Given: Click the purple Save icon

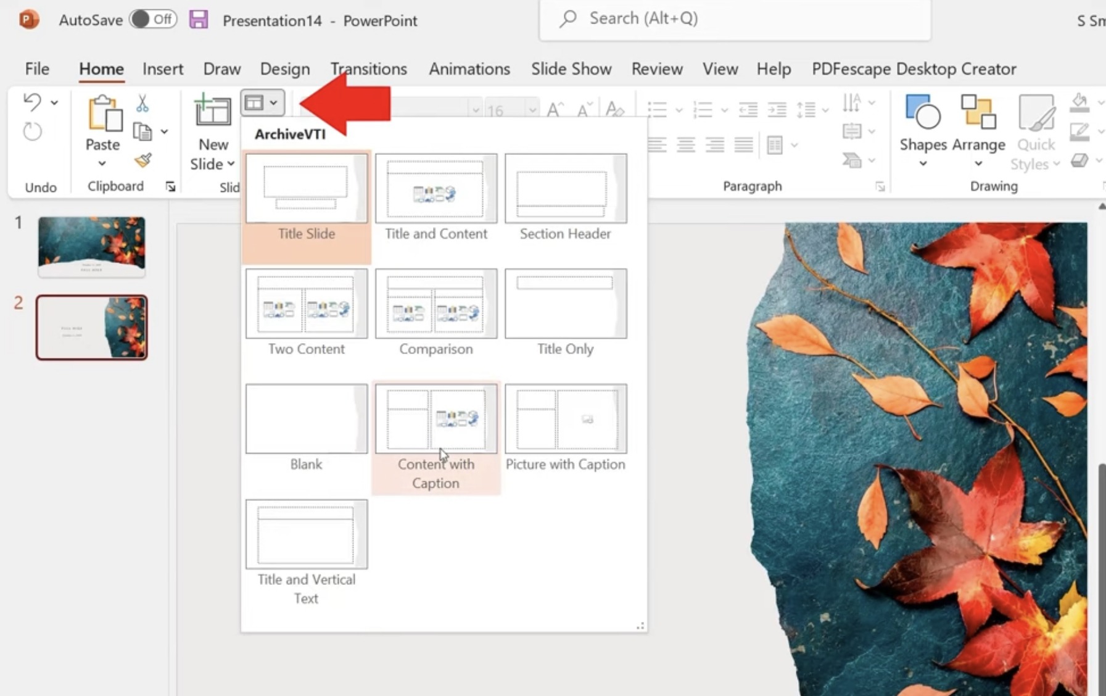Looking at the screenshot, I should point(199,19).
